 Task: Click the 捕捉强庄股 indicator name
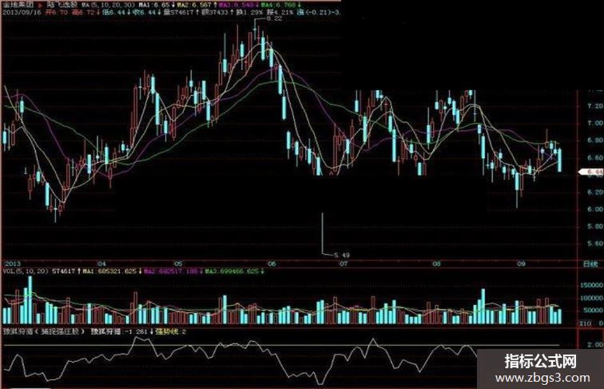(x=60, y=332)
